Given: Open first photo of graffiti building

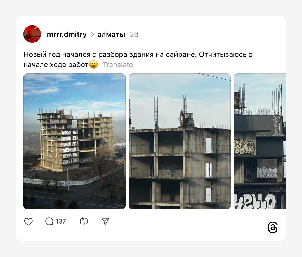Looking at the screenshot, I should coord(75,141).
